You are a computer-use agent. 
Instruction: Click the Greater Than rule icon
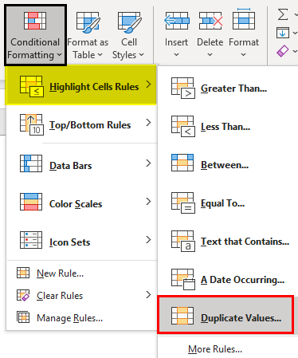pos(183,89)
